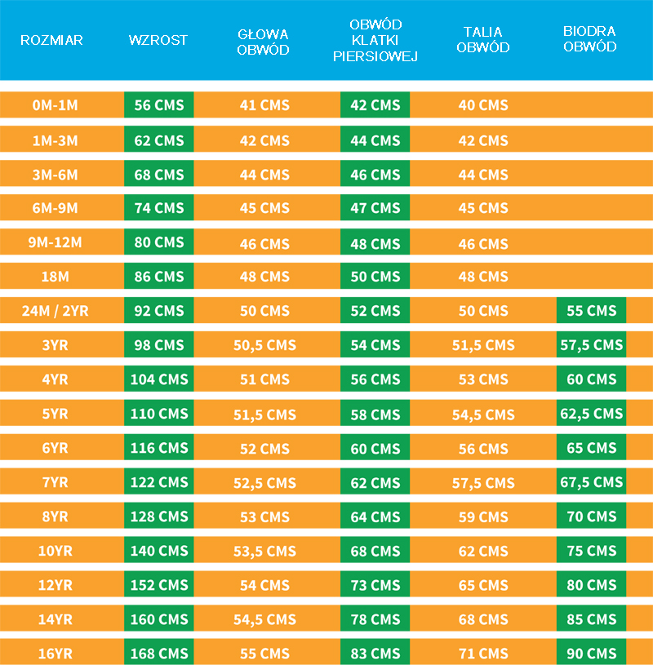The image size is (653, 665).
Task: Click the TALIA OBWÓD column header
Action: click(x=483, y=40)
